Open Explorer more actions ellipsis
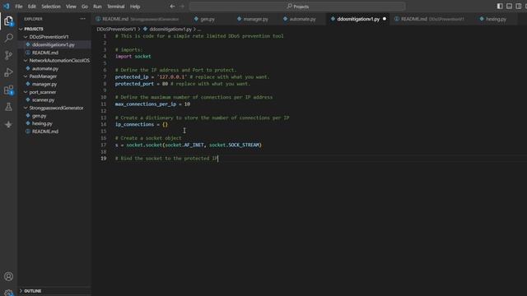 coord(82,19)
